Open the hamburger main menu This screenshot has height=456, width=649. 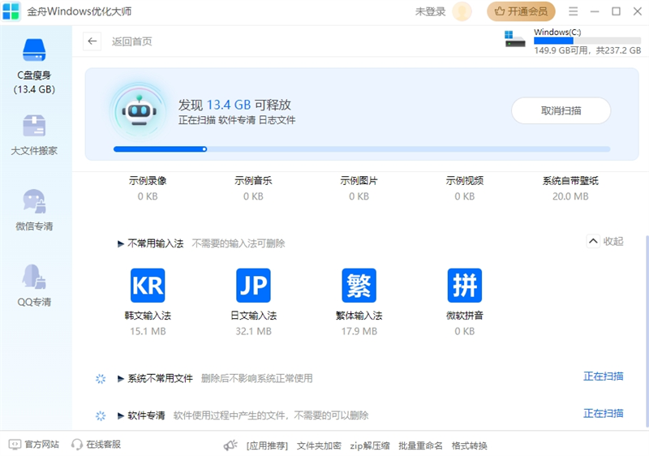pyautogui.click(x=574, y=11)
